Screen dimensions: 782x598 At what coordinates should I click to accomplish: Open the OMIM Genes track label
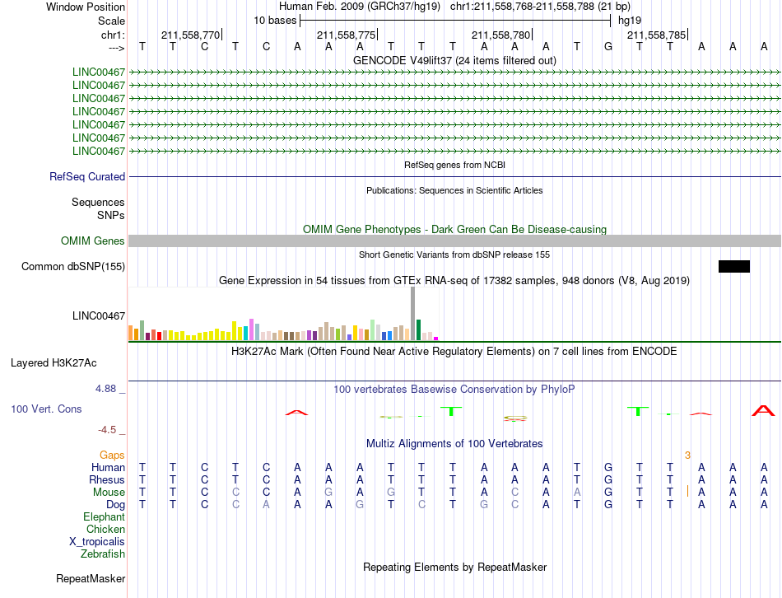tap(93, 241)
